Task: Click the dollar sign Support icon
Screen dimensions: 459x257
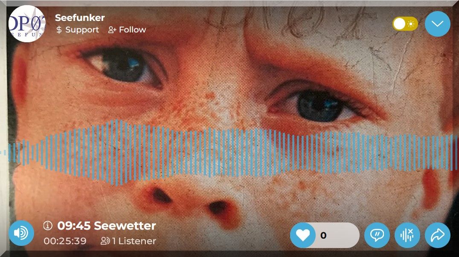Action: [x=59, y=29]
